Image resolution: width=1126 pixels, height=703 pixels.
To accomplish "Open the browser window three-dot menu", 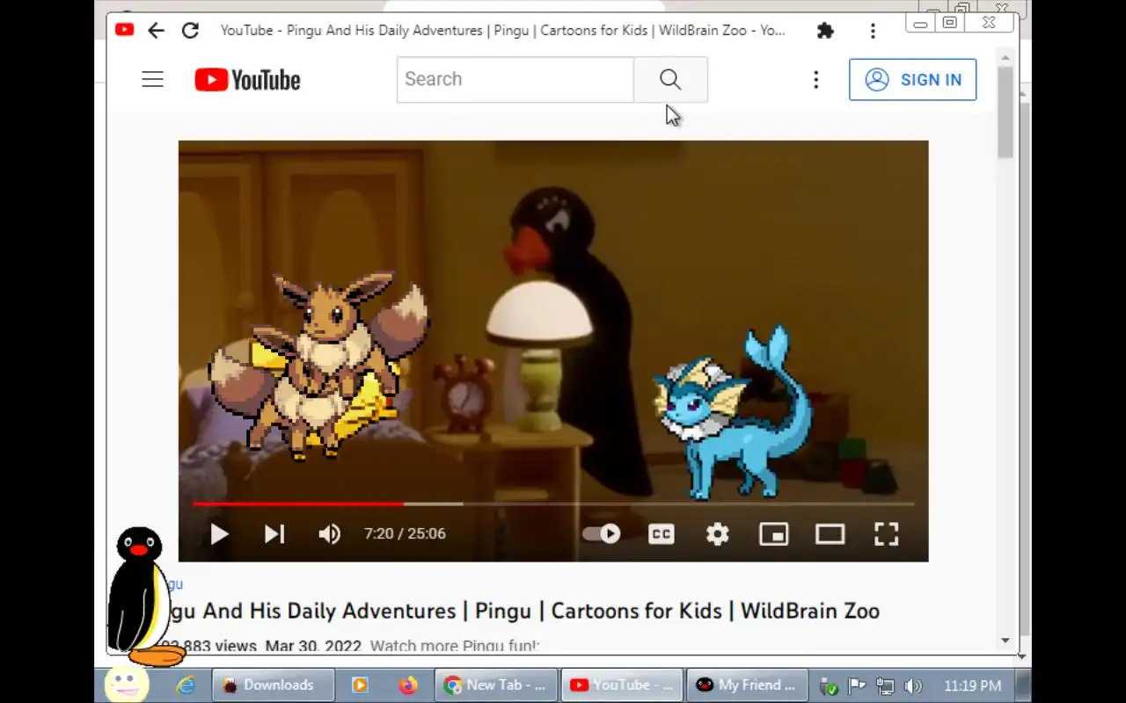I will click(873, 31).
